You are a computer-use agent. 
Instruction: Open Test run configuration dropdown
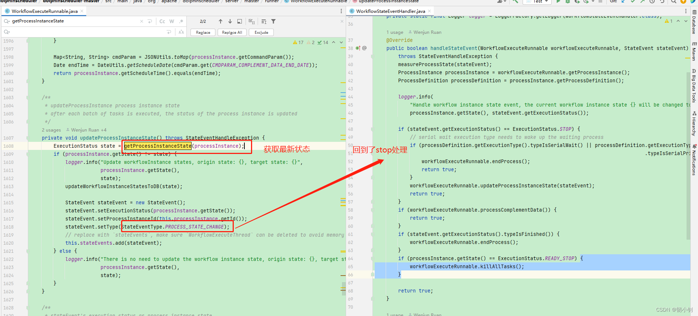point(537,1)
